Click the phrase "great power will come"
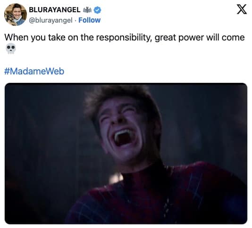This screenshot has height=228, width=252. click(x=200, y=38)
